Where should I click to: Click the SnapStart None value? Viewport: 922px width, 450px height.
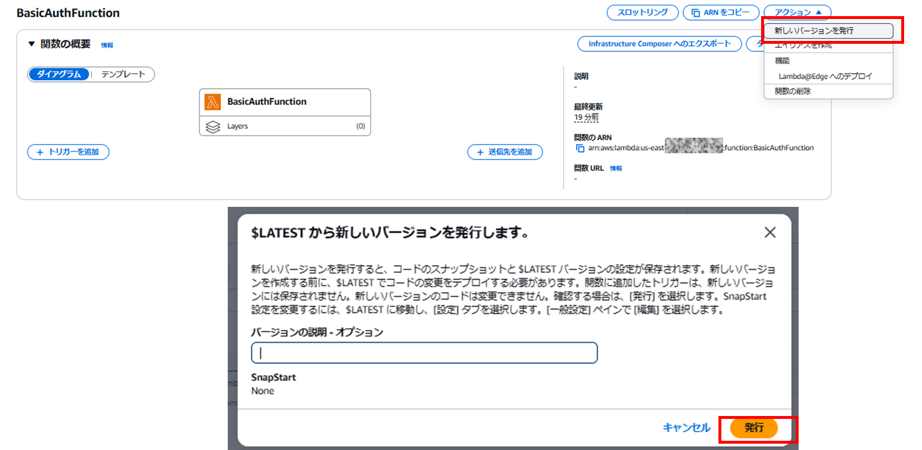(262, 391)
